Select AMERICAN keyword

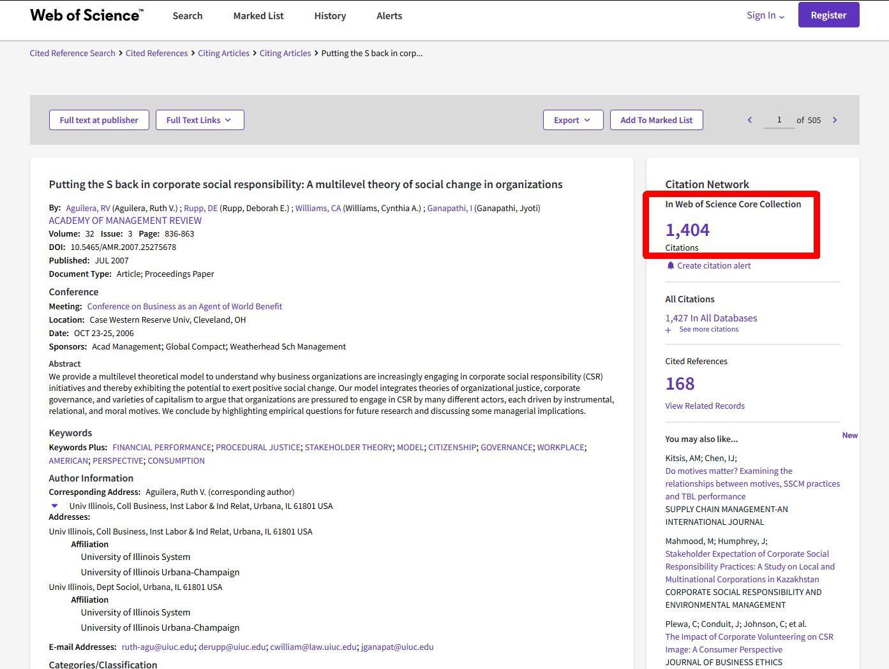point(68,460)
